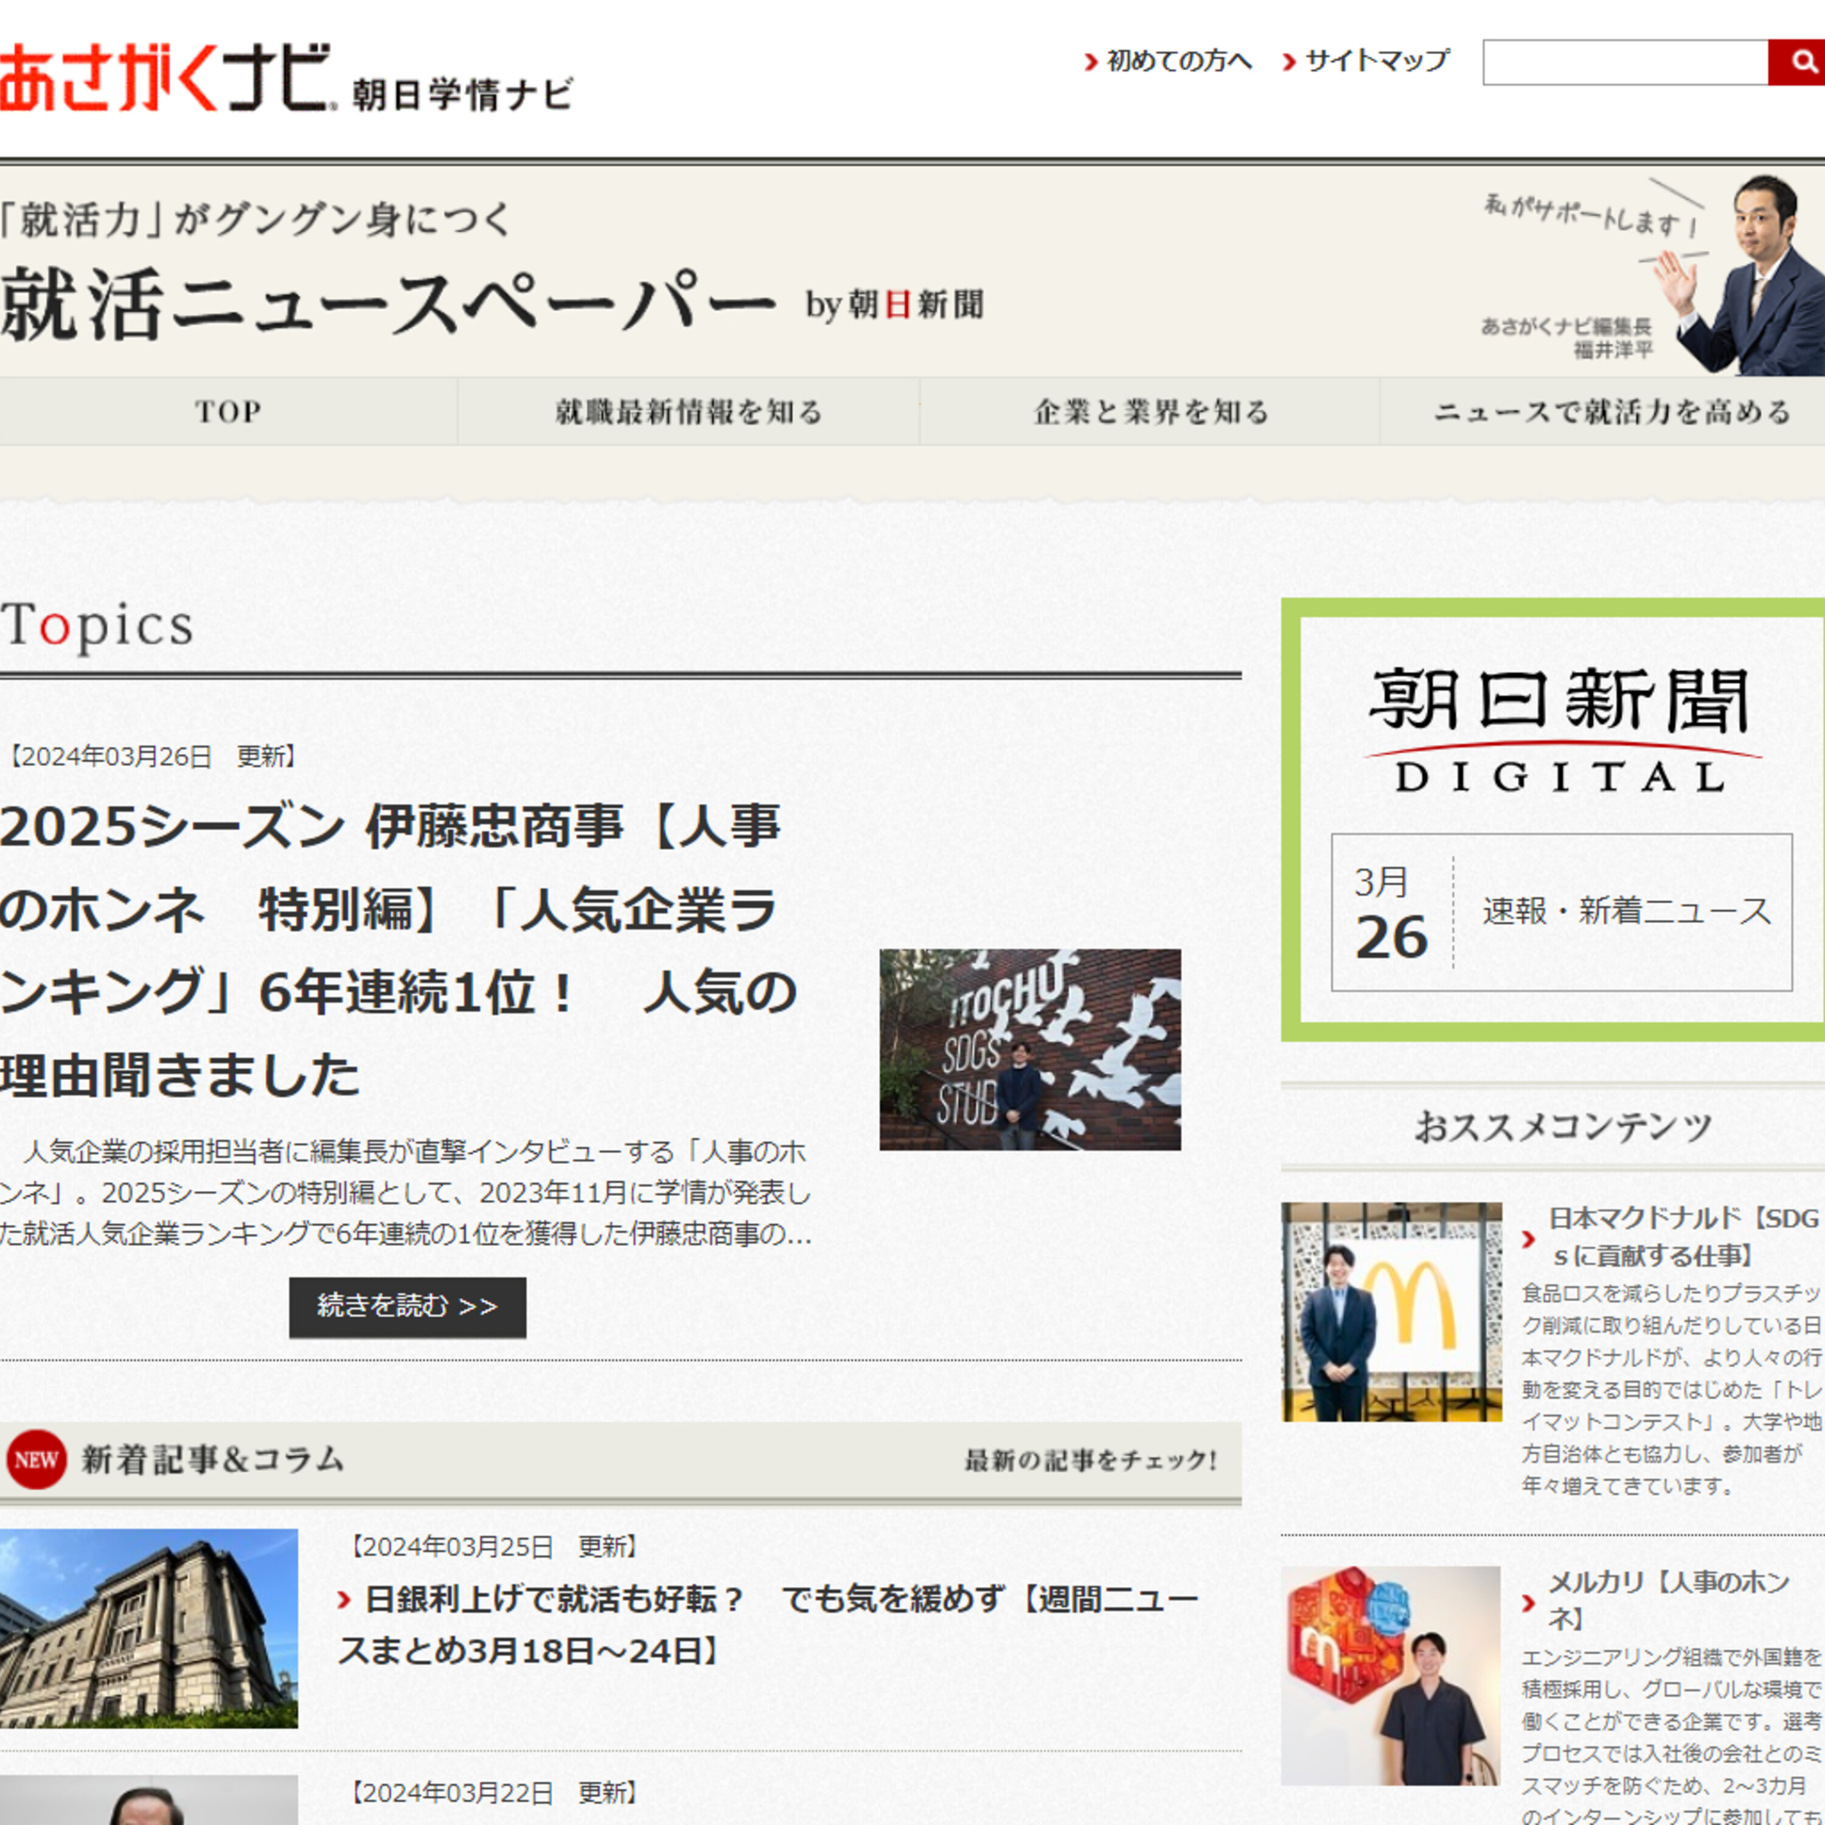The height and width of the screenshot is (1825, 1825).
Task: Click the red NEW badge icon
Action: [x=36, y=1459]
